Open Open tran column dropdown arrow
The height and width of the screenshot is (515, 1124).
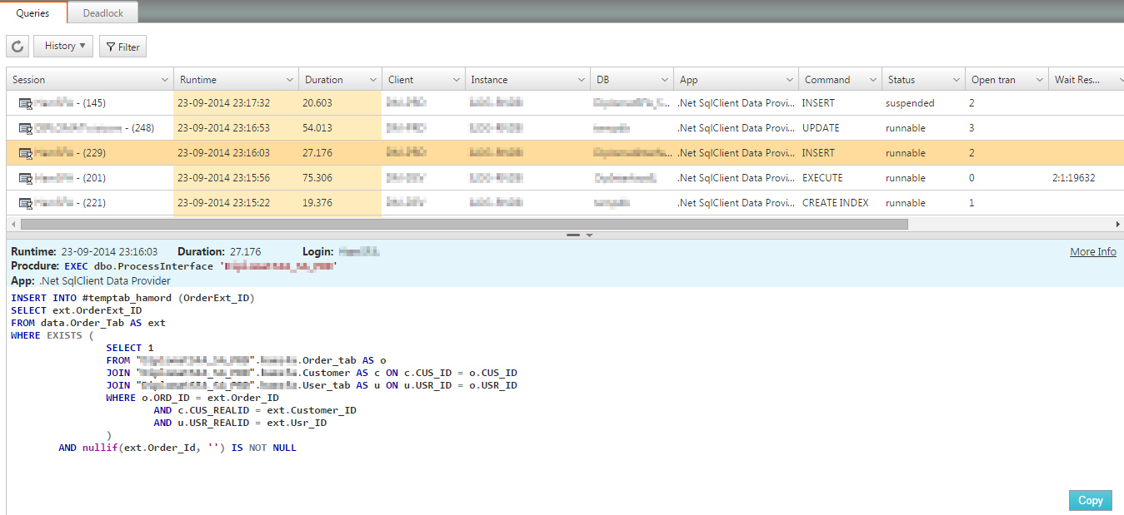tap(1040, 80)
